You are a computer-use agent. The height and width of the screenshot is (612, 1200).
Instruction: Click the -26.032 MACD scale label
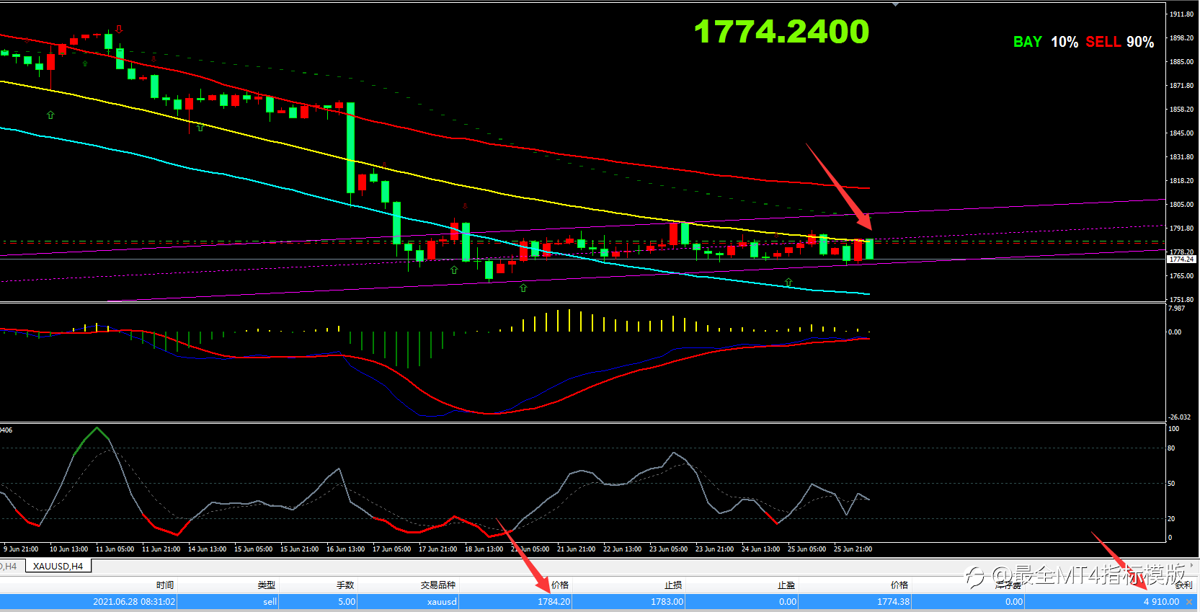(1180, 417)
